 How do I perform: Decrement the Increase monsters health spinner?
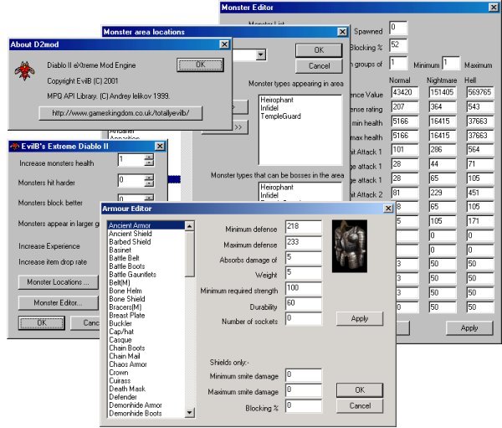pos(149,162)
